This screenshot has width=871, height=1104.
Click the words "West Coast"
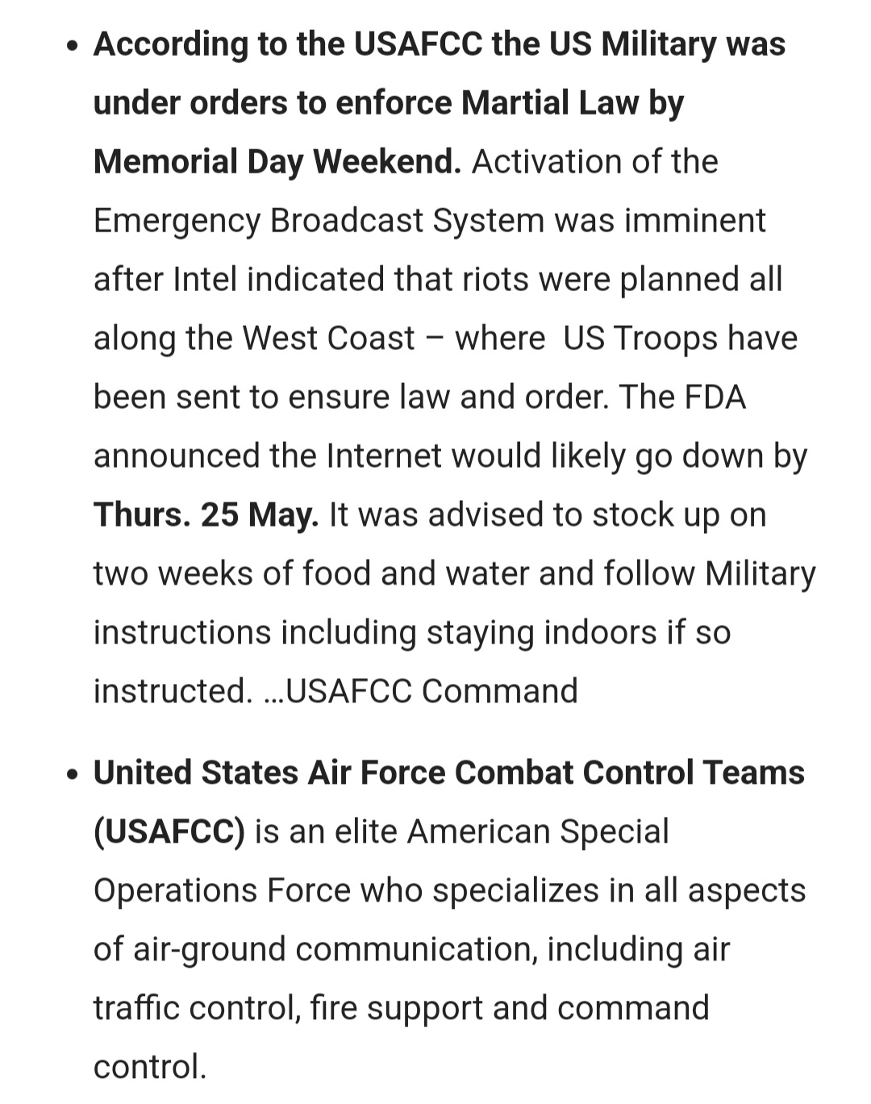328,339
